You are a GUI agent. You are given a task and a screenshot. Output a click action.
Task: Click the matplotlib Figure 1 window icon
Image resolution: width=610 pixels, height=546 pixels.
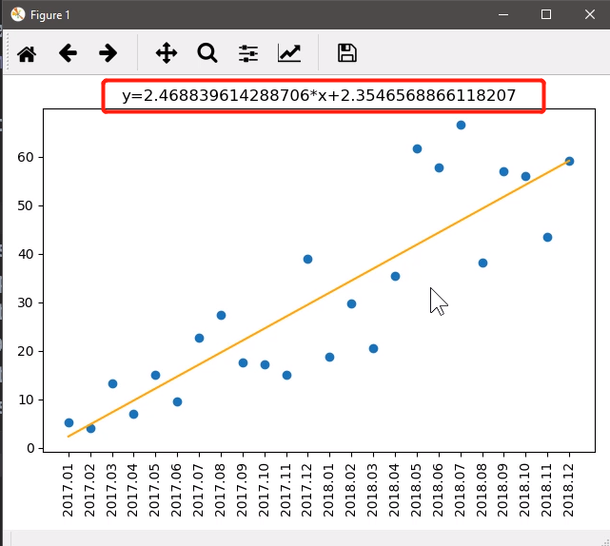(x=18, y=15)
